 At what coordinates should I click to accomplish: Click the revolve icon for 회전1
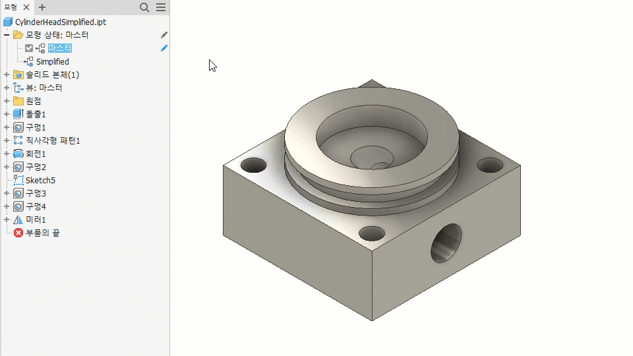pos(18,154)
